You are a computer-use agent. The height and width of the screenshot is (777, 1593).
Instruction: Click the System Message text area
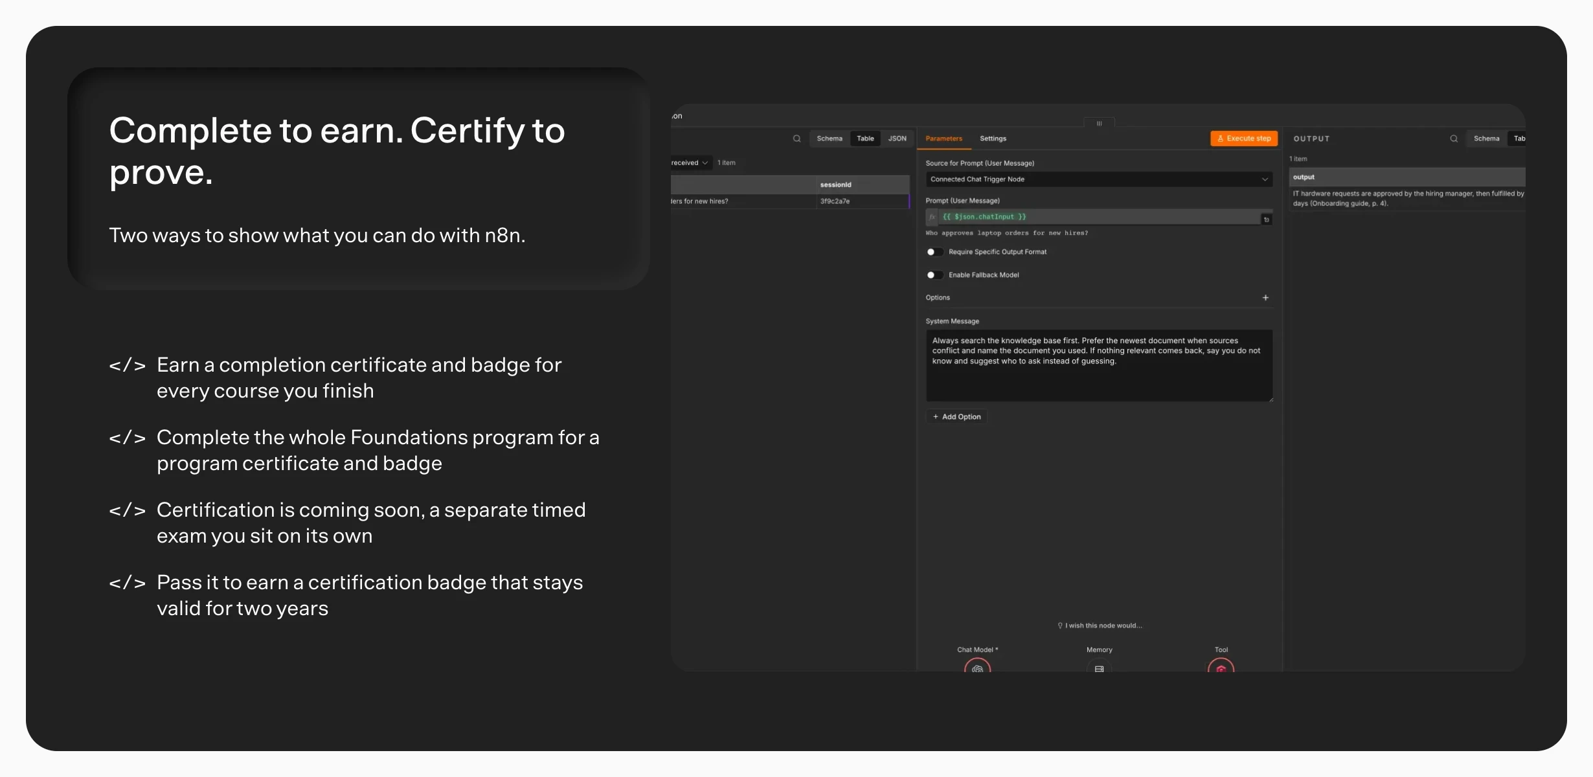point(1099,366)
